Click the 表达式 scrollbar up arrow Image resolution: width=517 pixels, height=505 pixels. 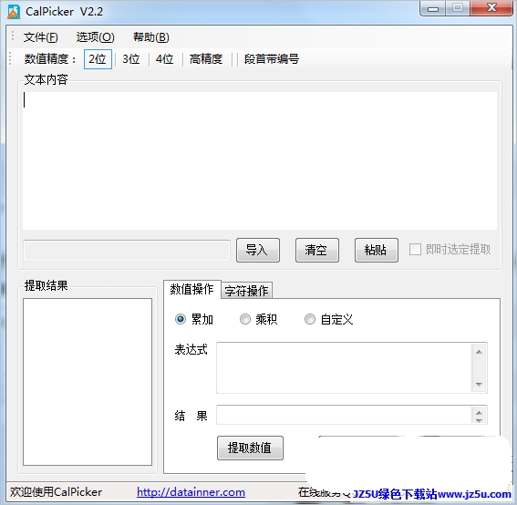click(479, 352)
